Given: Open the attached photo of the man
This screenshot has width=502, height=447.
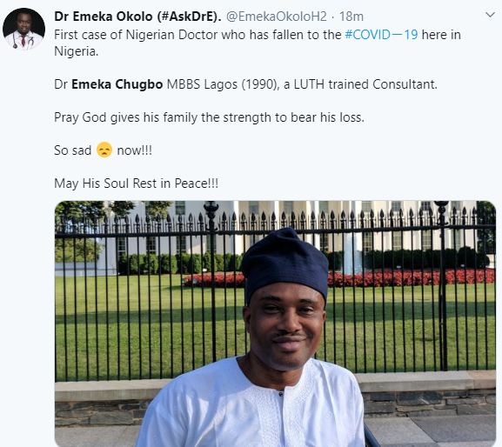Looking at the screenshot, I should tap(275, 324).
